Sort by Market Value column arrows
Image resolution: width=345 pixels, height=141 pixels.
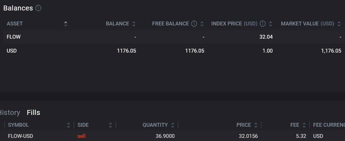pyautogui.click(x=339, y=24)
